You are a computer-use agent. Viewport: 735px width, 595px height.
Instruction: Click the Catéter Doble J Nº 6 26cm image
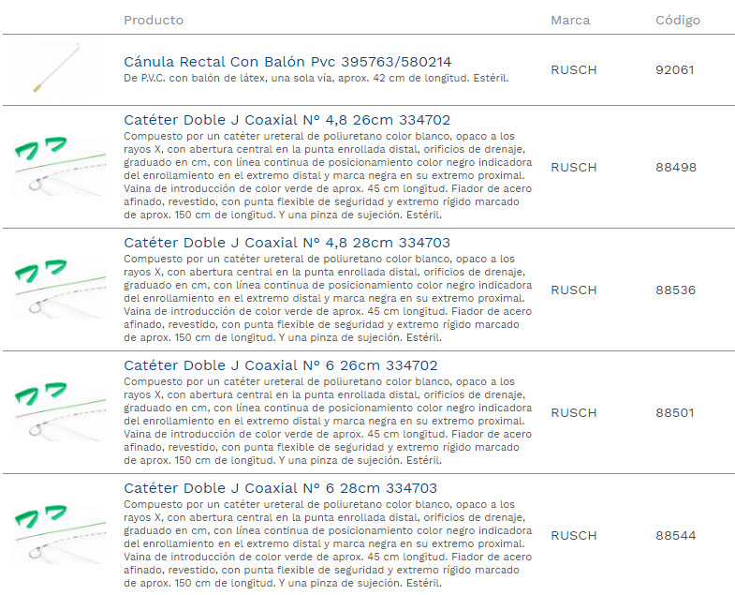point(60,412)
